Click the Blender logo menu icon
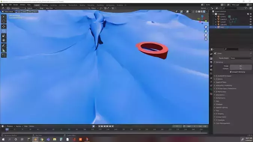Viewport: 253px width, 142px height. (x=2, y=5)
